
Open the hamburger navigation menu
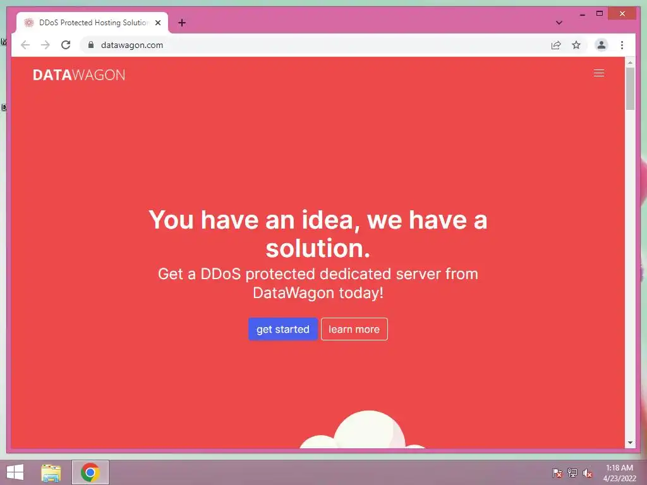[599, 73]
